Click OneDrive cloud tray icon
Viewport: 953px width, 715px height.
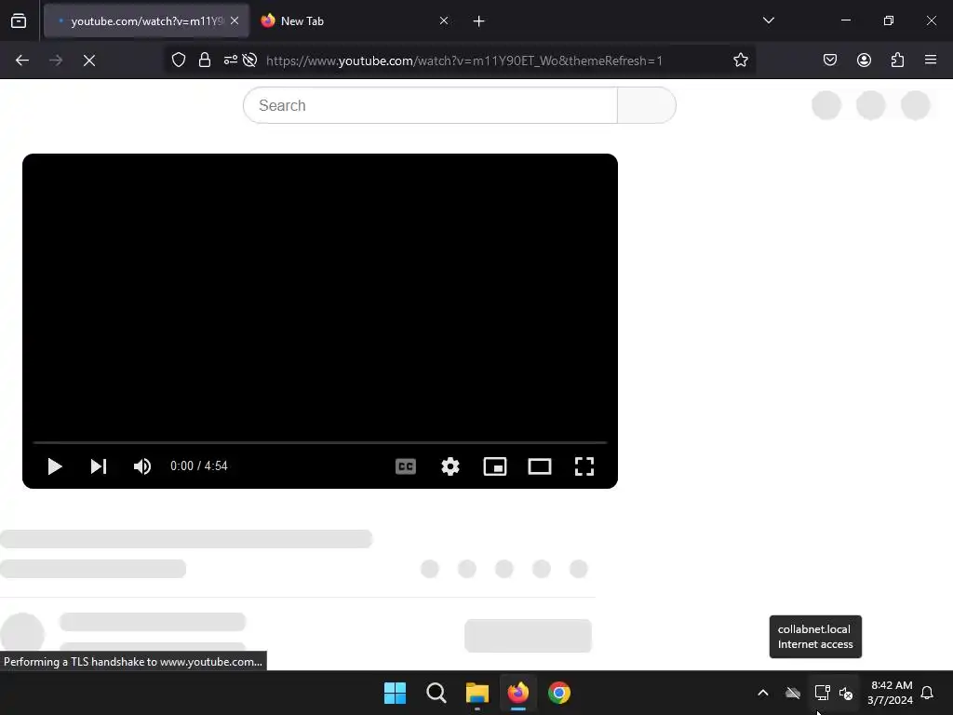tap(793, 693)
